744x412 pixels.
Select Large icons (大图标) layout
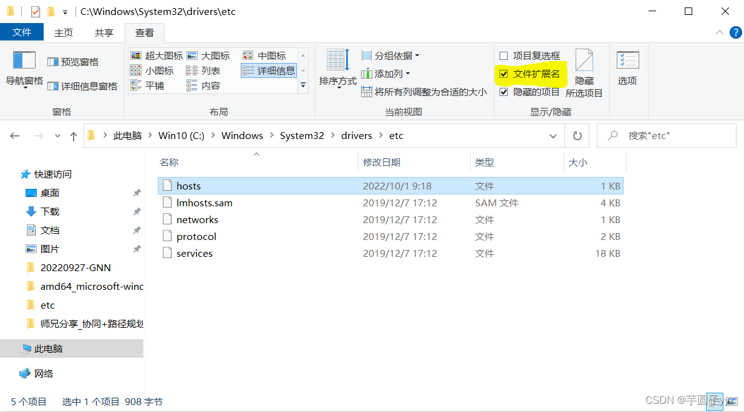pyautogui.click(x=208, y=56)
